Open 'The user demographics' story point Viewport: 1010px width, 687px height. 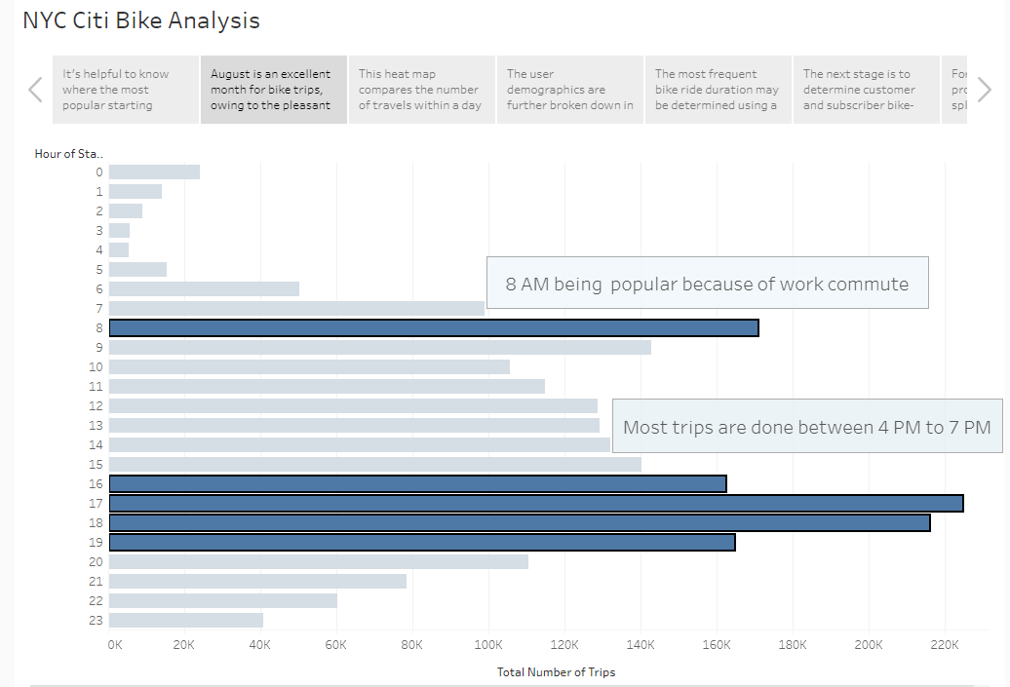[570, 90]
